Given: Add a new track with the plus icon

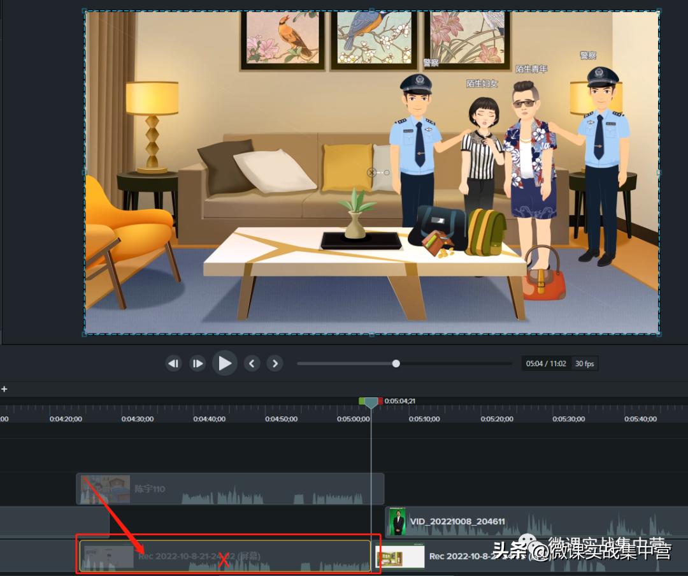Looking at the screenshot, I should 4,389.
